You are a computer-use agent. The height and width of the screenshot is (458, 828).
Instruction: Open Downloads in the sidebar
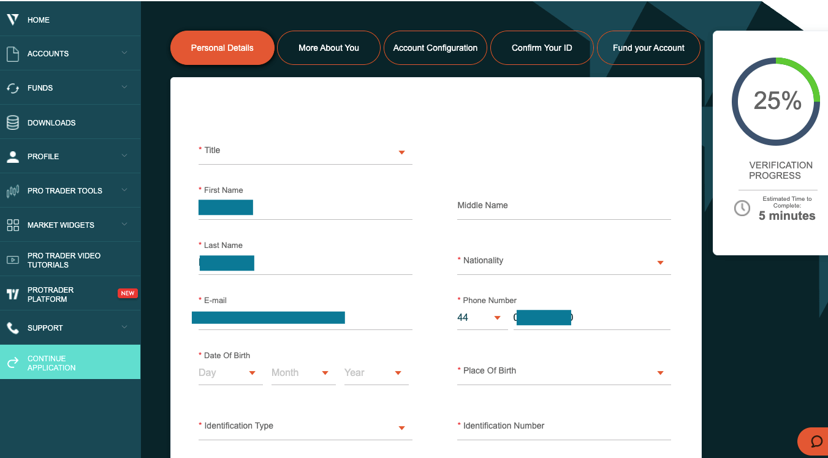70,122
